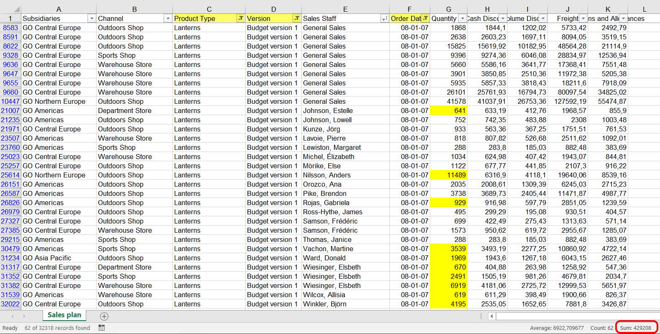Expand the Quantity filter dropdown
The height and width of the screenshot is (334, 660).
[462, 18]
